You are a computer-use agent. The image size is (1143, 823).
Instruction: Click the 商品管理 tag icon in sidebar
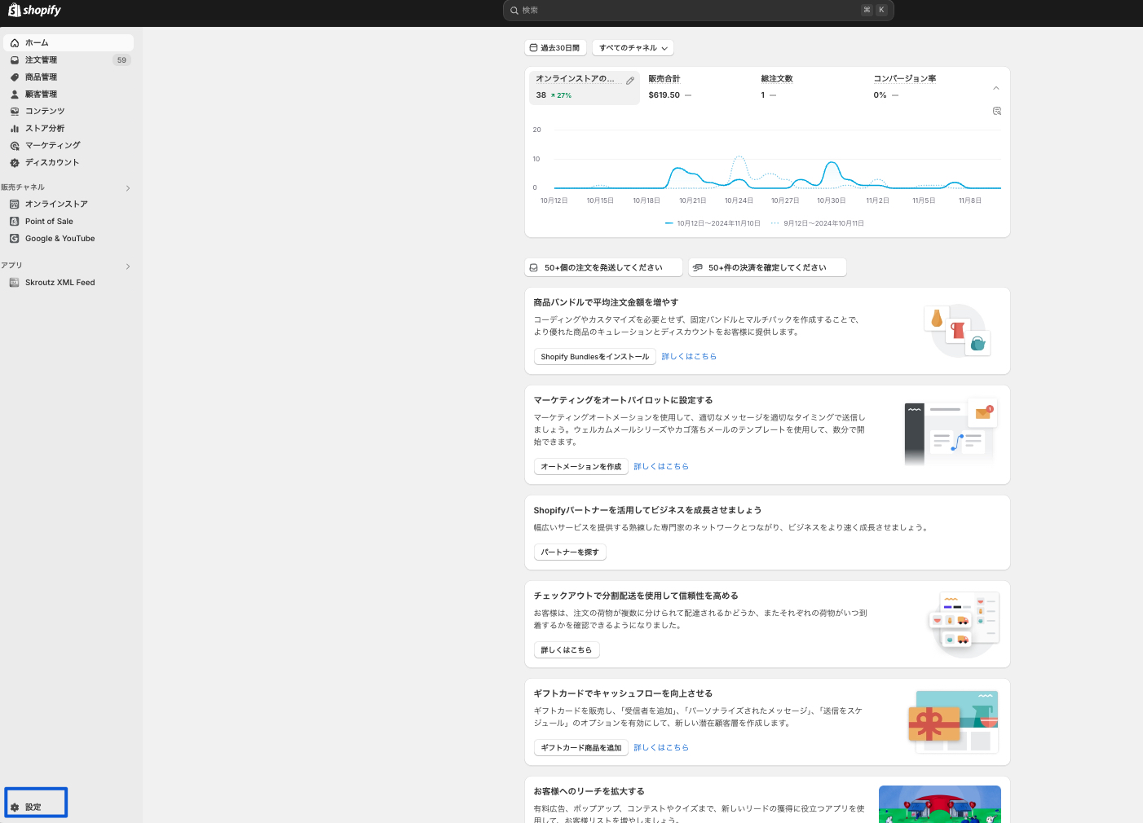[x=15, y=77]
